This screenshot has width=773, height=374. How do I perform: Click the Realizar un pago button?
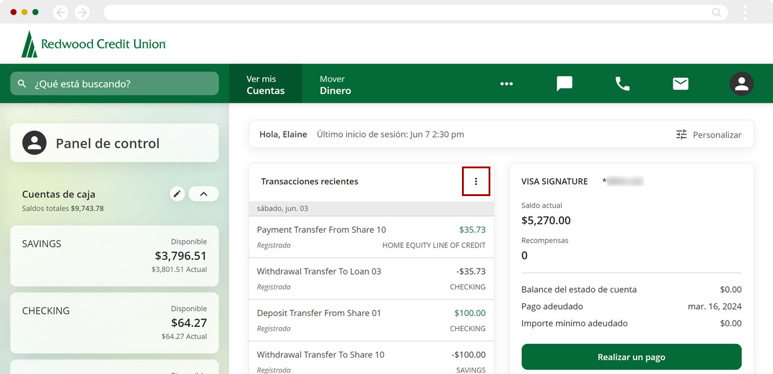[x=631, y=357]
